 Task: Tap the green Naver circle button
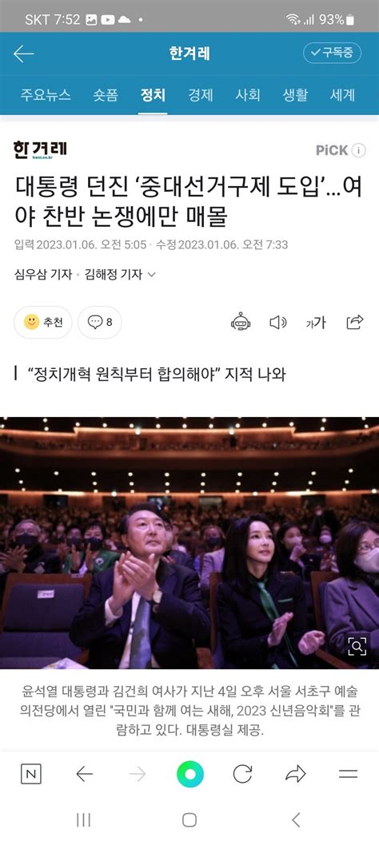tap(190, 774)
